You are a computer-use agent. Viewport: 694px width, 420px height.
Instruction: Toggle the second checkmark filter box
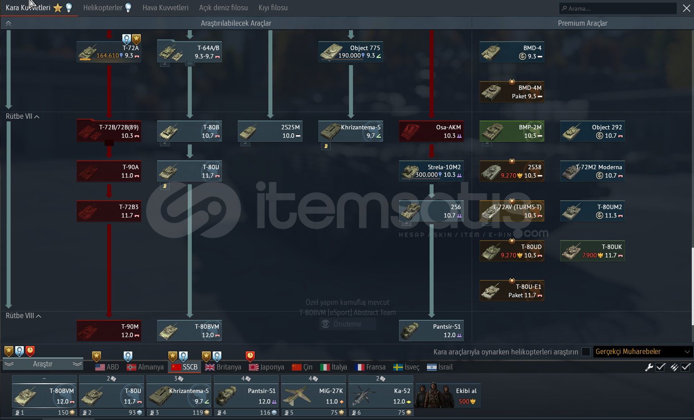[x=686, y=367]
